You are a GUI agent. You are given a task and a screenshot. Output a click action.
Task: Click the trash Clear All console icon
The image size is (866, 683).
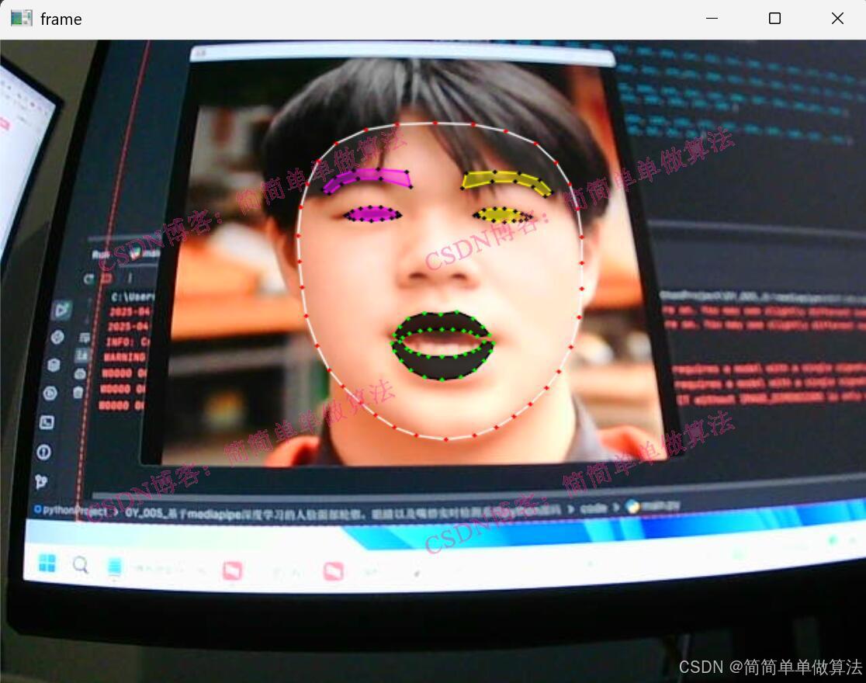tap(78, 393)
